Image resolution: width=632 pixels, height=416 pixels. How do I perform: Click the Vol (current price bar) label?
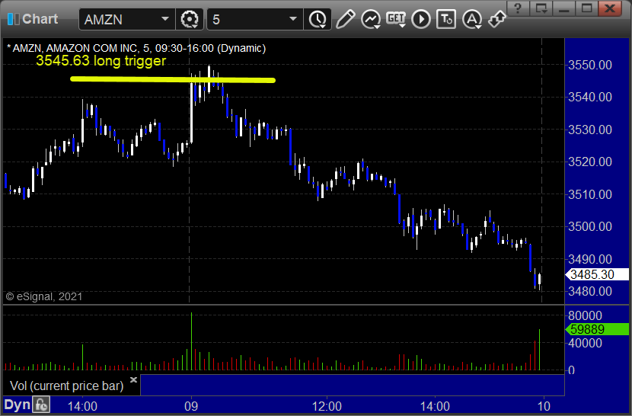(66, 386)
